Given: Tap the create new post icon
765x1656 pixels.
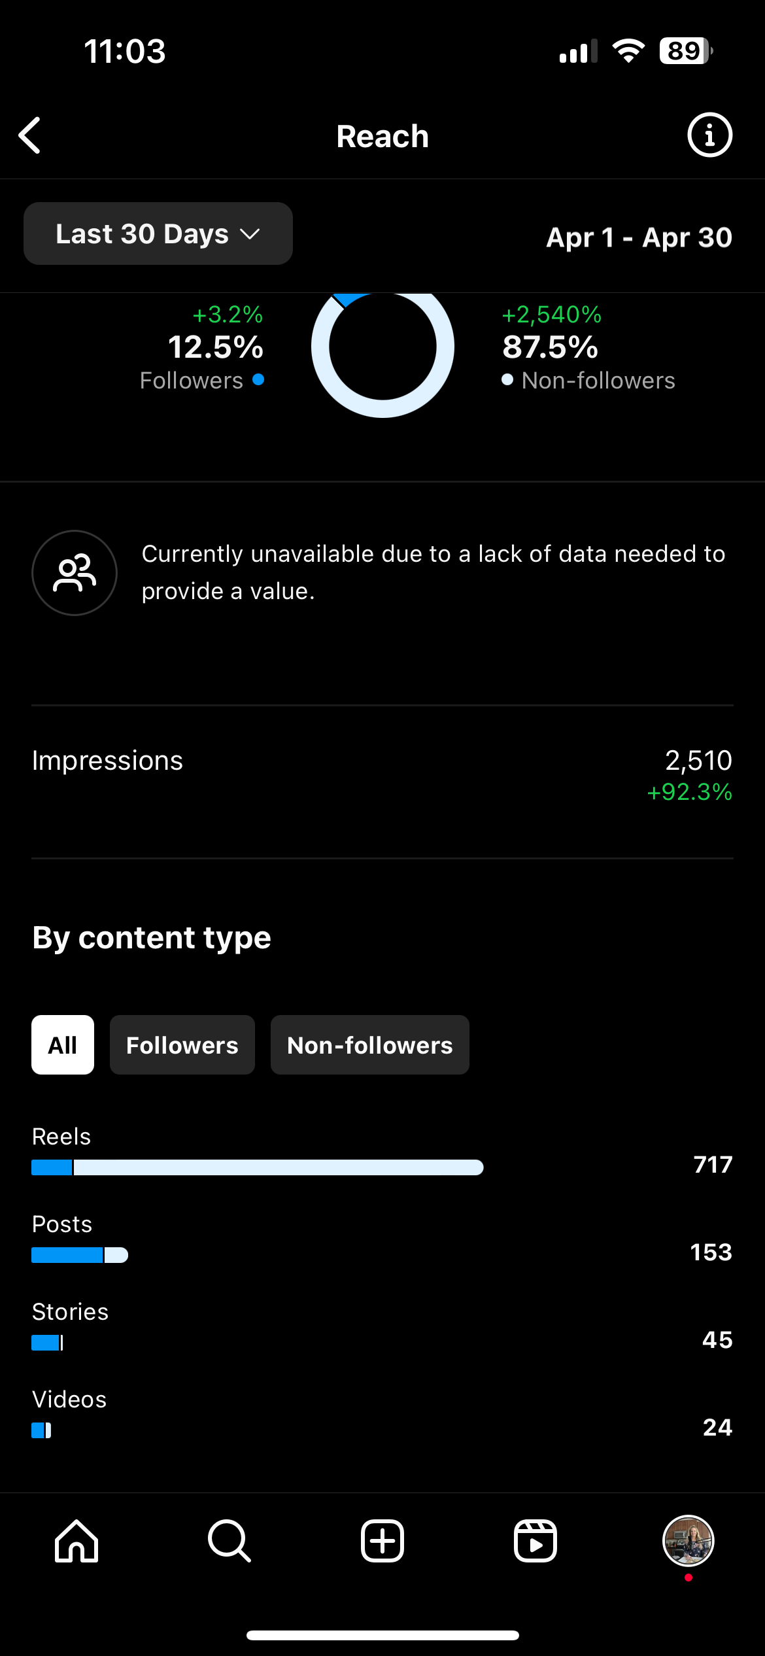Looking at the screenshot, I should coord(382,1541).
